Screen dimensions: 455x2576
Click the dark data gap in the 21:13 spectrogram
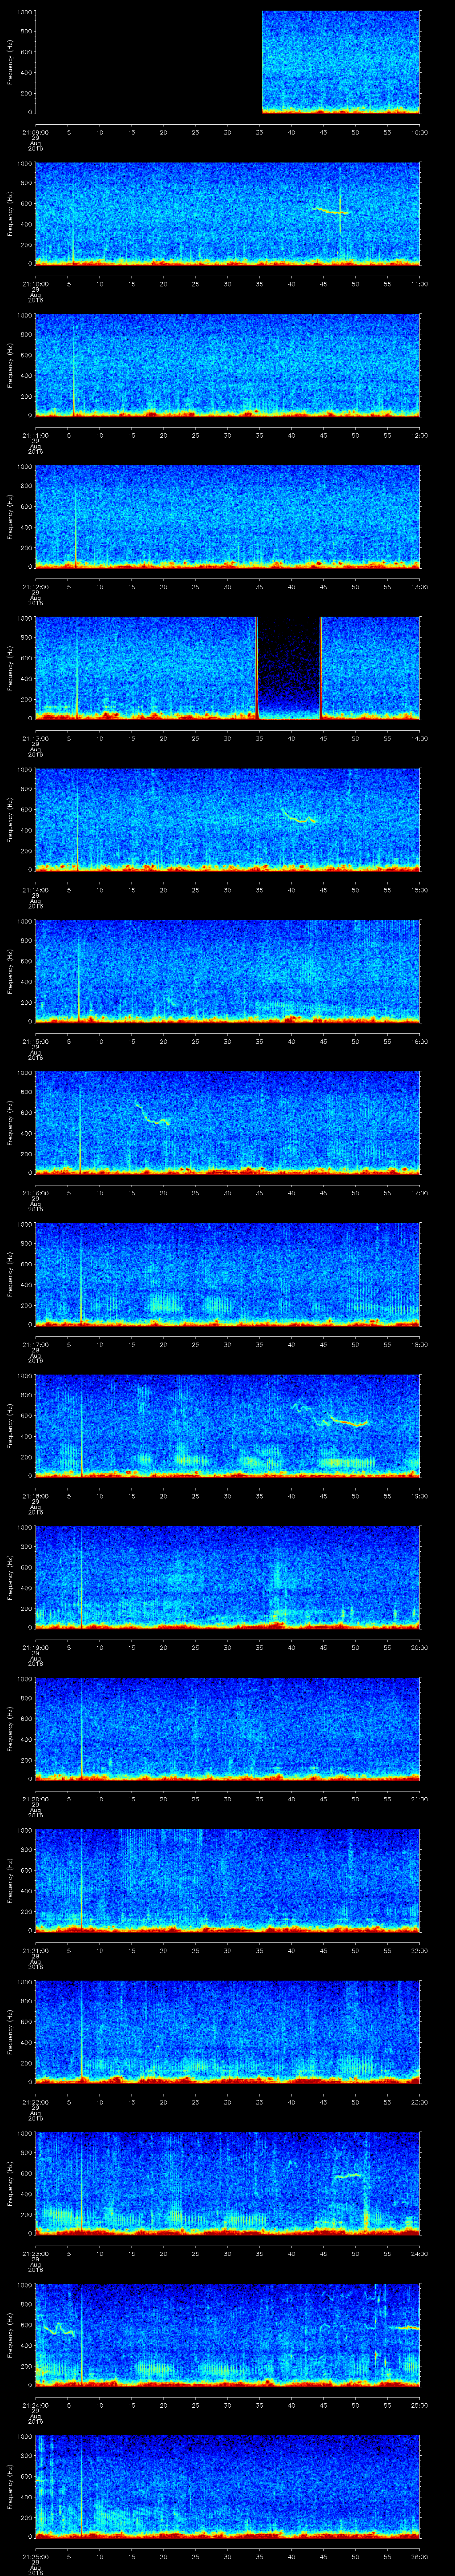point(289,668)
